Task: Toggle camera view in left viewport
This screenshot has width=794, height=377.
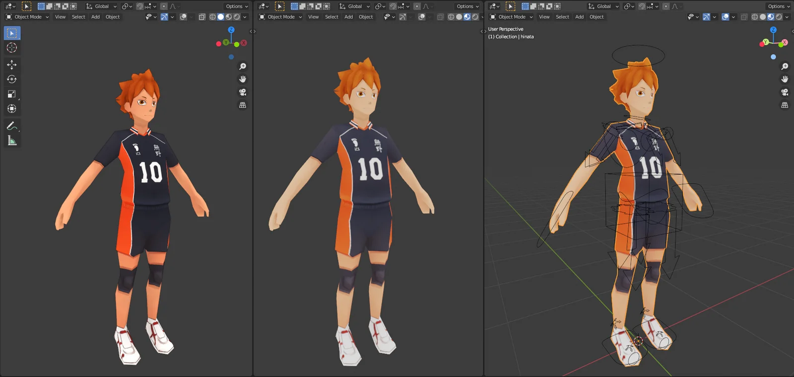Action: tap(243, 92)
